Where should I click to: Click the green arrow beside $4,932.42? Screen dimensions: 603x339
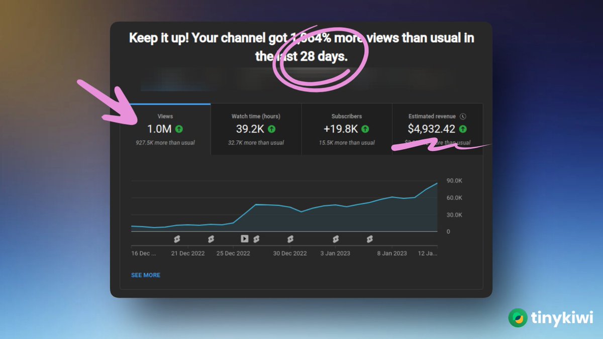[463, 128]
